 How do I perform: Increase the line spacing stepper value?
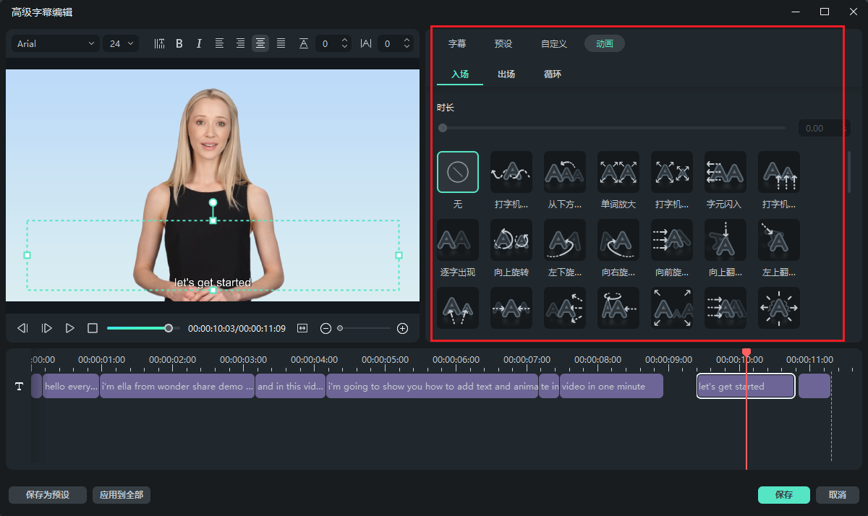pyautogui.click(x=344, y=40)
